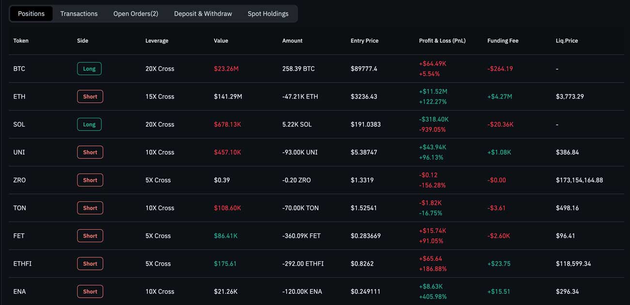Sort by the Profit & Loss column header

pyautogui.click(x=442, y=40)
